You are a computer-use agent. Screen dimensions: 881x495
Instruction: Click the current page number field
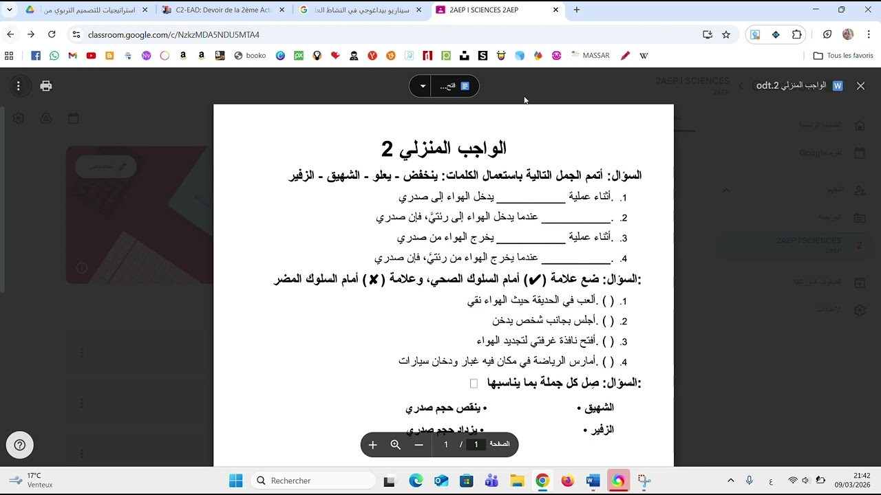[x=476, y=445]
